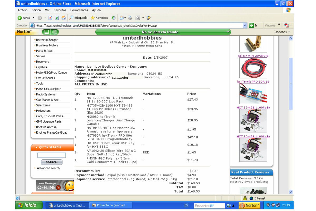Click the Norton computer monitor icon
This screenshot has height=211, width=316.
pyautogui.click(x=47, y=32)
